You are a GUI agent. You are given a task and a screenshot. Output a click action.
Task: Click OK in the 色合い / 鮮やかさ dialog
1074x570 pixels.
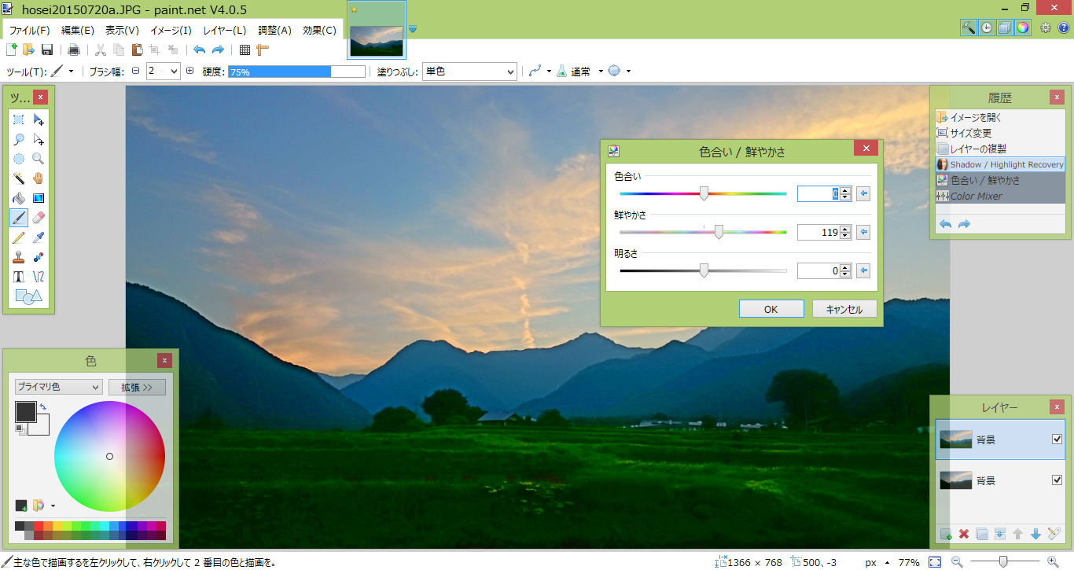coord(771,309)
